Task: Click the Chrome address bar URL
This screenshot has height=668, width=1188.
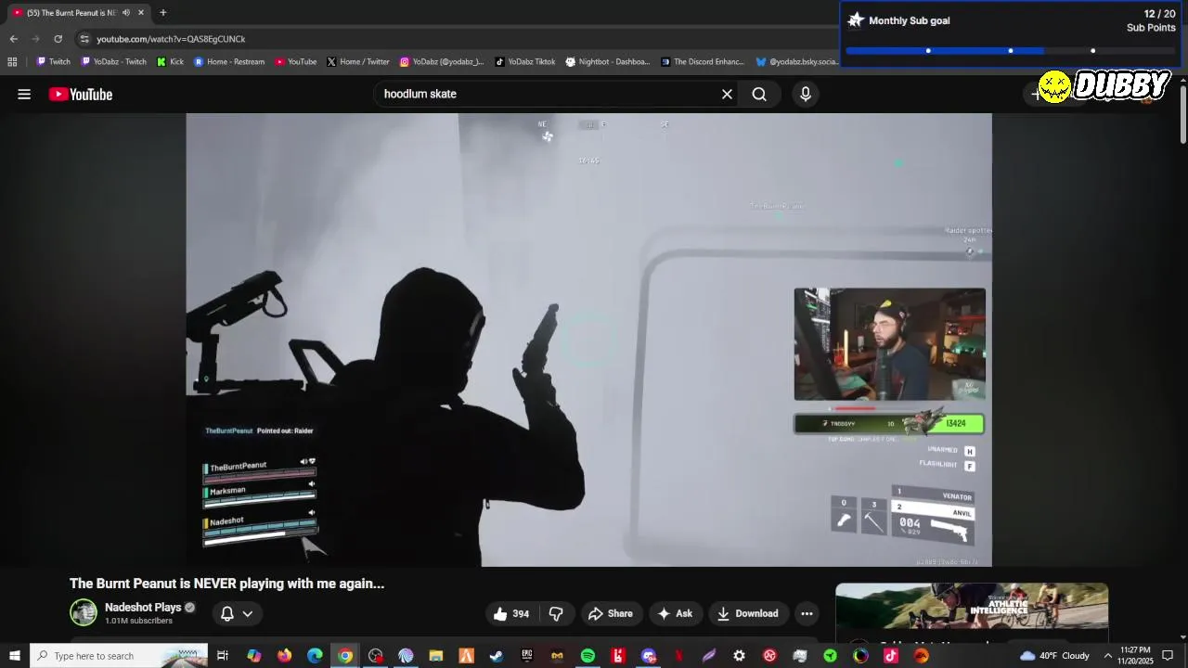Action: point(171,39)
